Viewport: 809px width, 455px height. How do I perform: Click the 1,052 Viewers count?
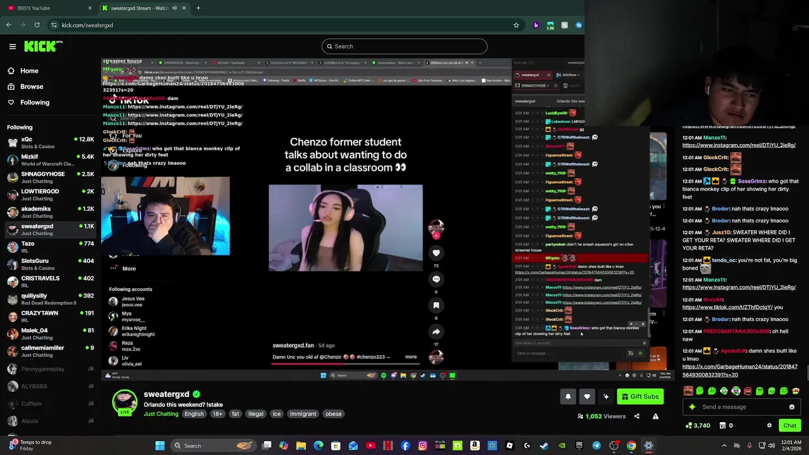(601, 416)
